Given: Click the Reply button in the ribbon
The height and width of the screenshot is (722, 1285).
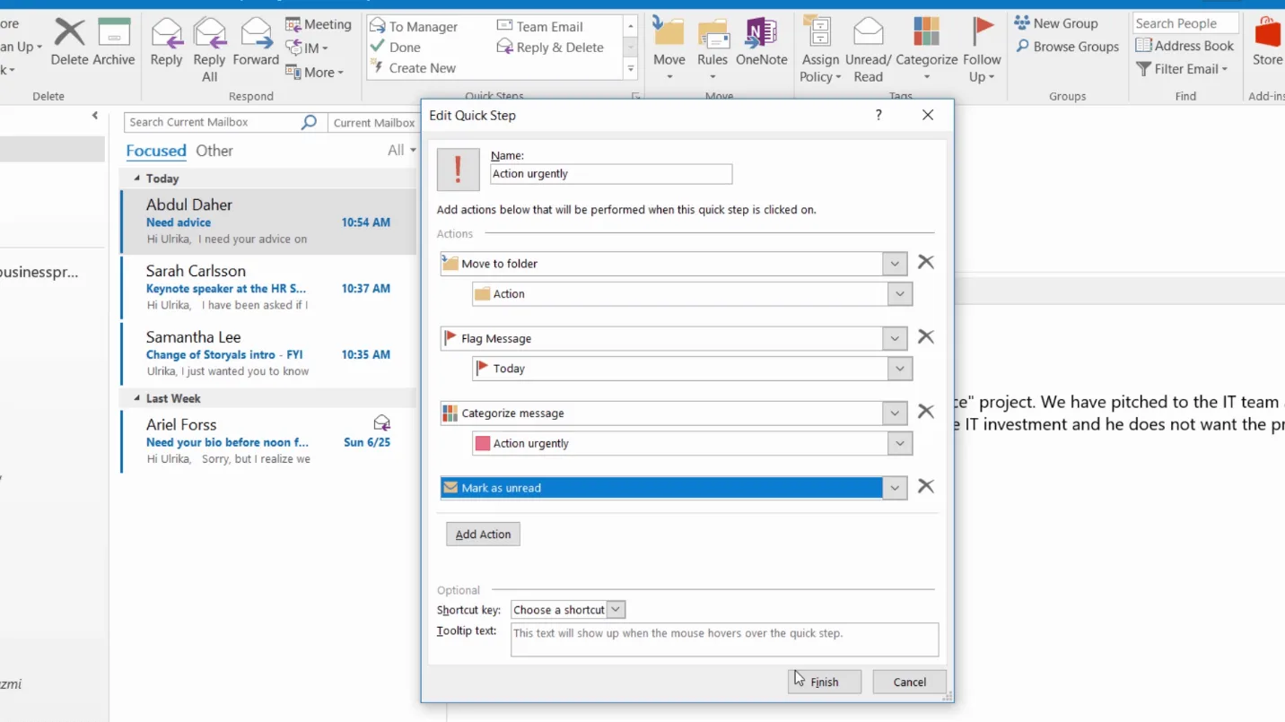Looking at the screenshot, I should pyautogui.click(x=166, y=43).
